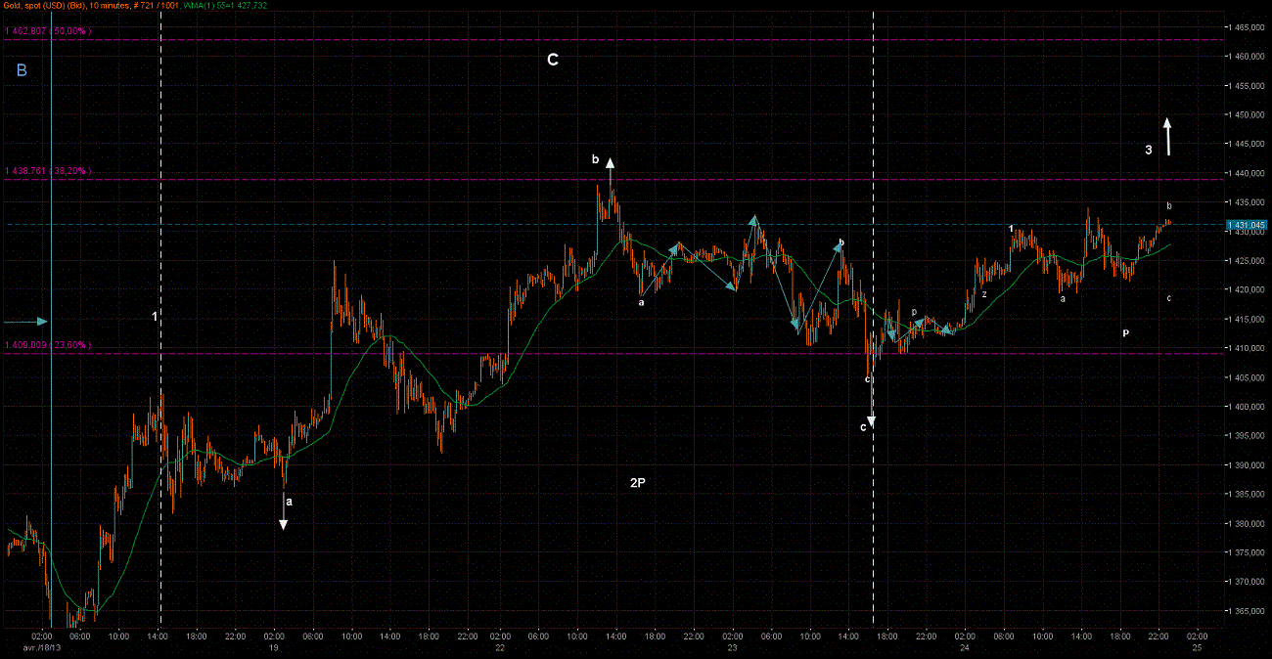Select the 50,00% Fibonacci level label
The height and width of the screenshot is (659, 1272).
(x=49, y=31)
